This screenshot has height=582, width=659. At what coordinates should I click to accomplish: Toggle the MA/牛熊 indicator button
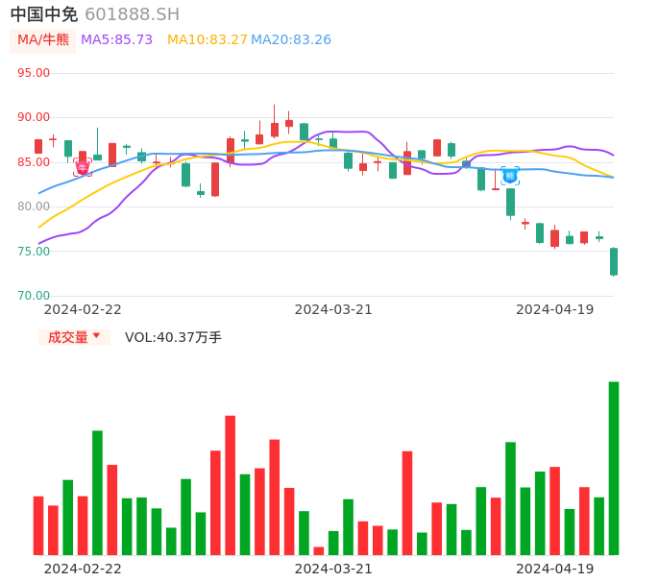42,40
